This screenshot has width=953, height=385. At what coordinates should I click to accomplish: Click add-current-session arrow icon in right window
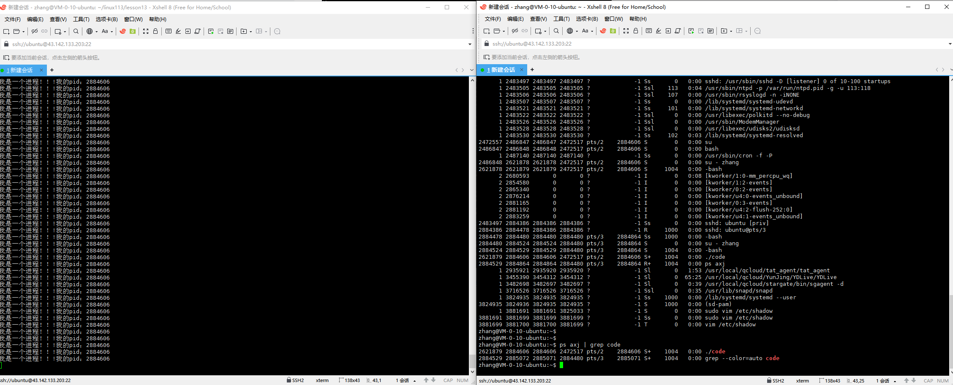pyautogui.click(x=486, y=57)
